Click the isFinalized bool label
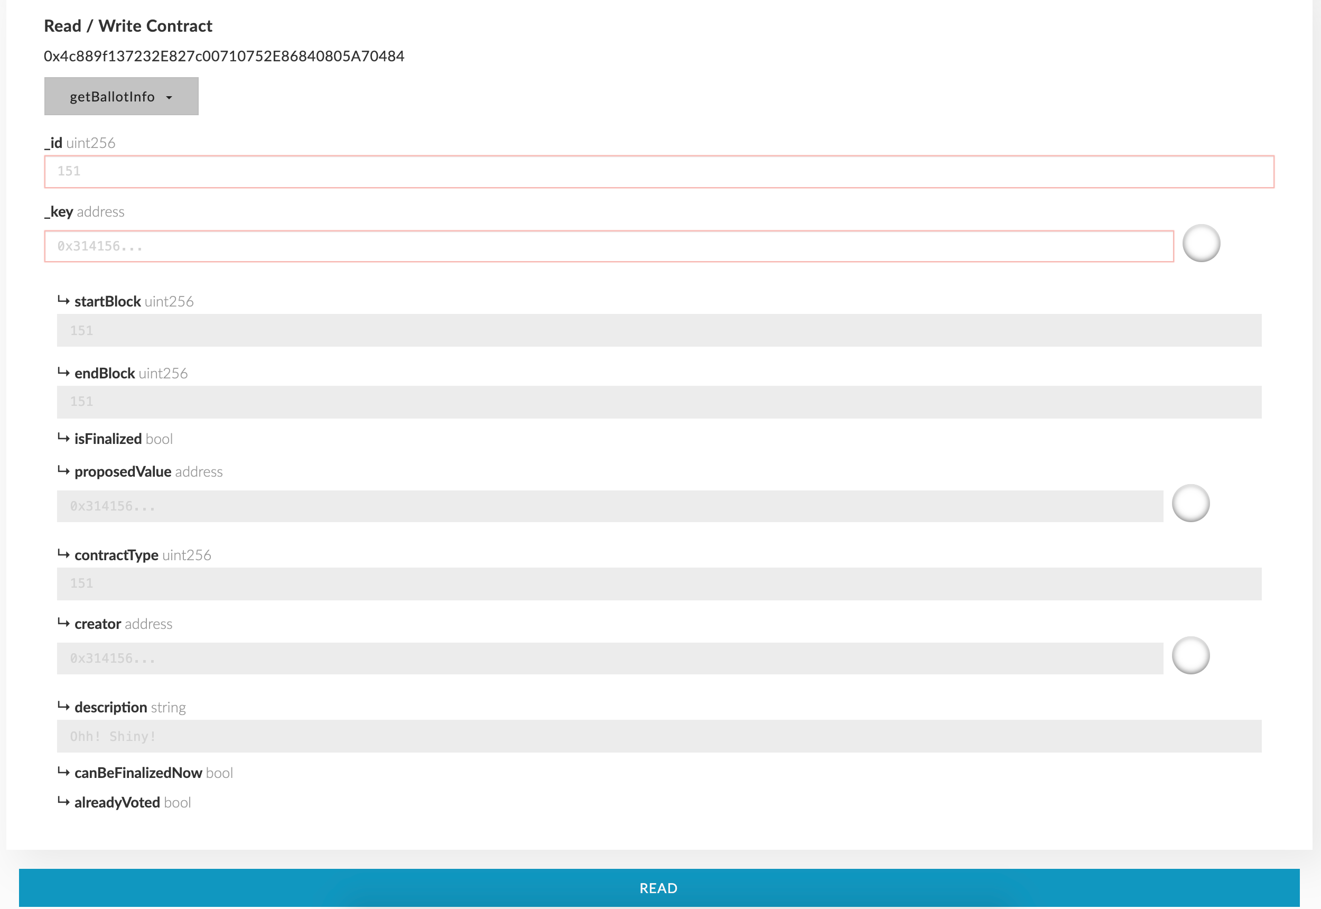Screen dimensions: 1321x909 [x=123, y=439]
